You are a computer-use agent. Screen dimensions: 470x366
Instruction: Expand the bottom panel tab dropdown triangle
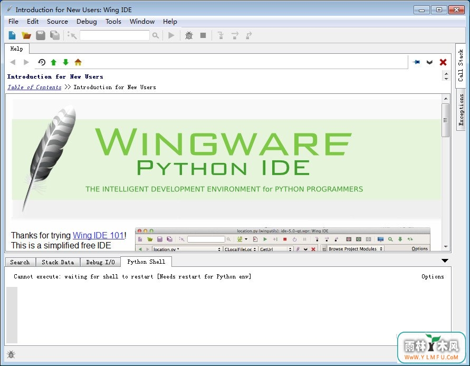(445, 261)
